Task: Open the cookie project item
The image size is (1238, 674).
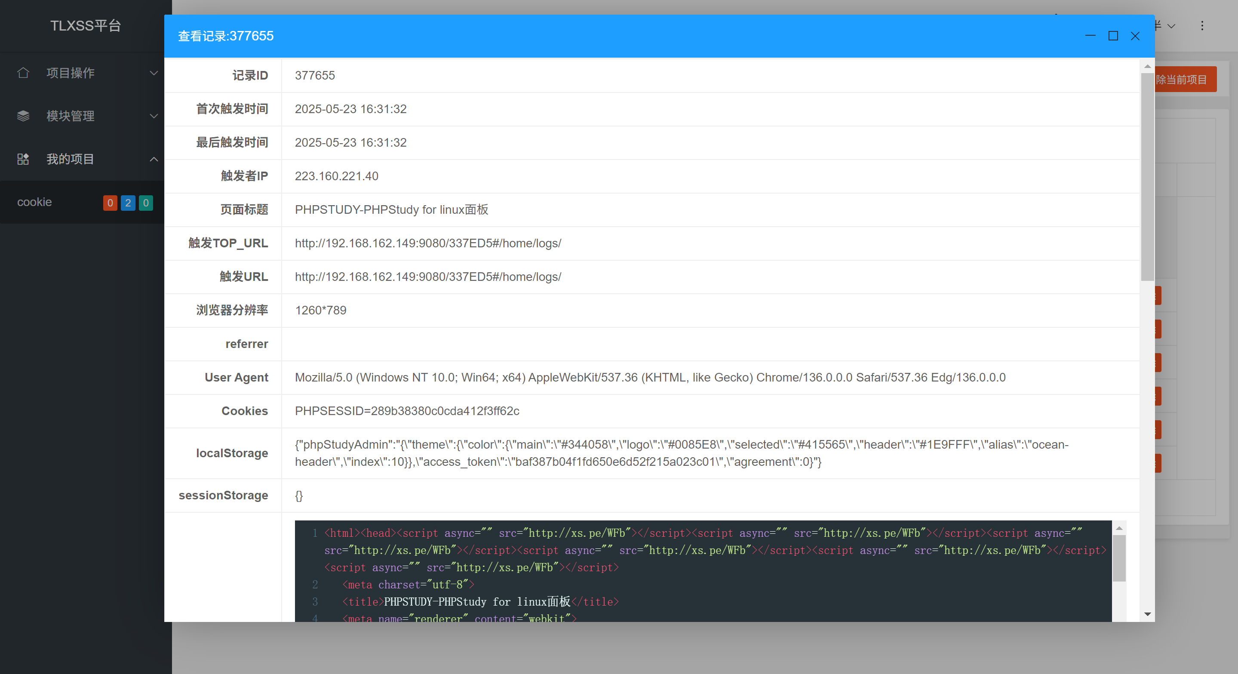Action: [x=34, y=203]
